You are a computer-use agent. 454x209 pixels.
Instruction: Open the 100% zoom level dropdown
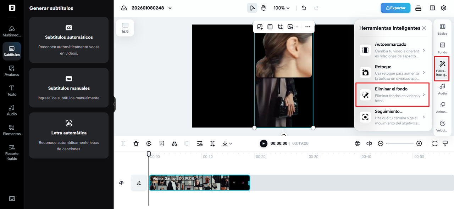pos(282,8)
